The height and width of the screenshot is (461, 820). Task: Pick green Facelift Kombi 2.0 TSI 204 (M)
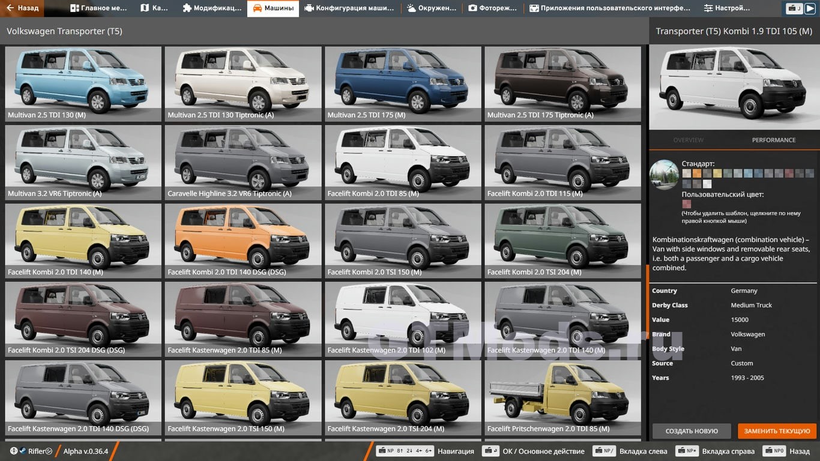(563, 241)
